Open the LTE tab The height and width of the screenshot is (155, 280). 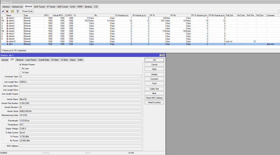point(96,7)
